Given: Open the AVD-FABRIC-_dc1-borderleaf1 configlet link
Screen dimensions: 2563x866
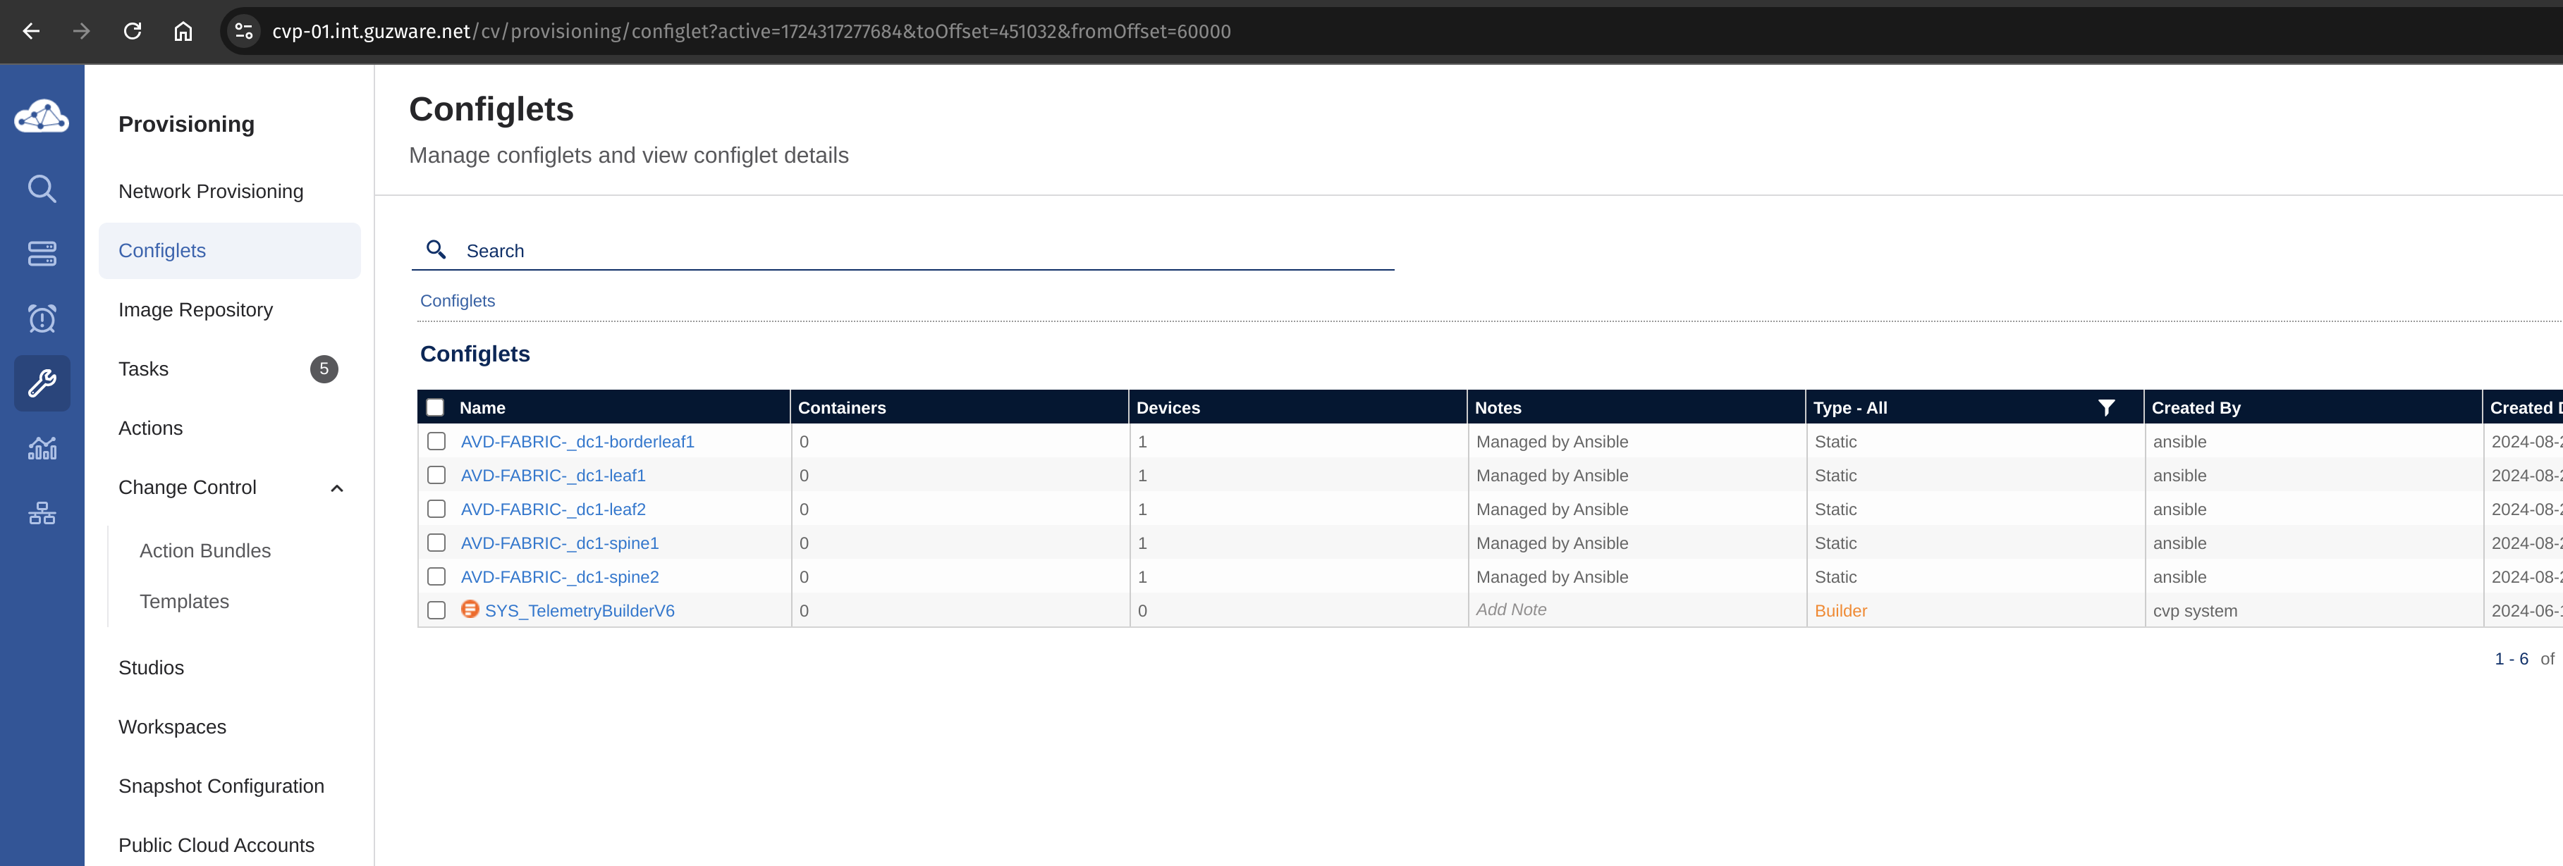Looking at the screenshot, I should (577, 441).
